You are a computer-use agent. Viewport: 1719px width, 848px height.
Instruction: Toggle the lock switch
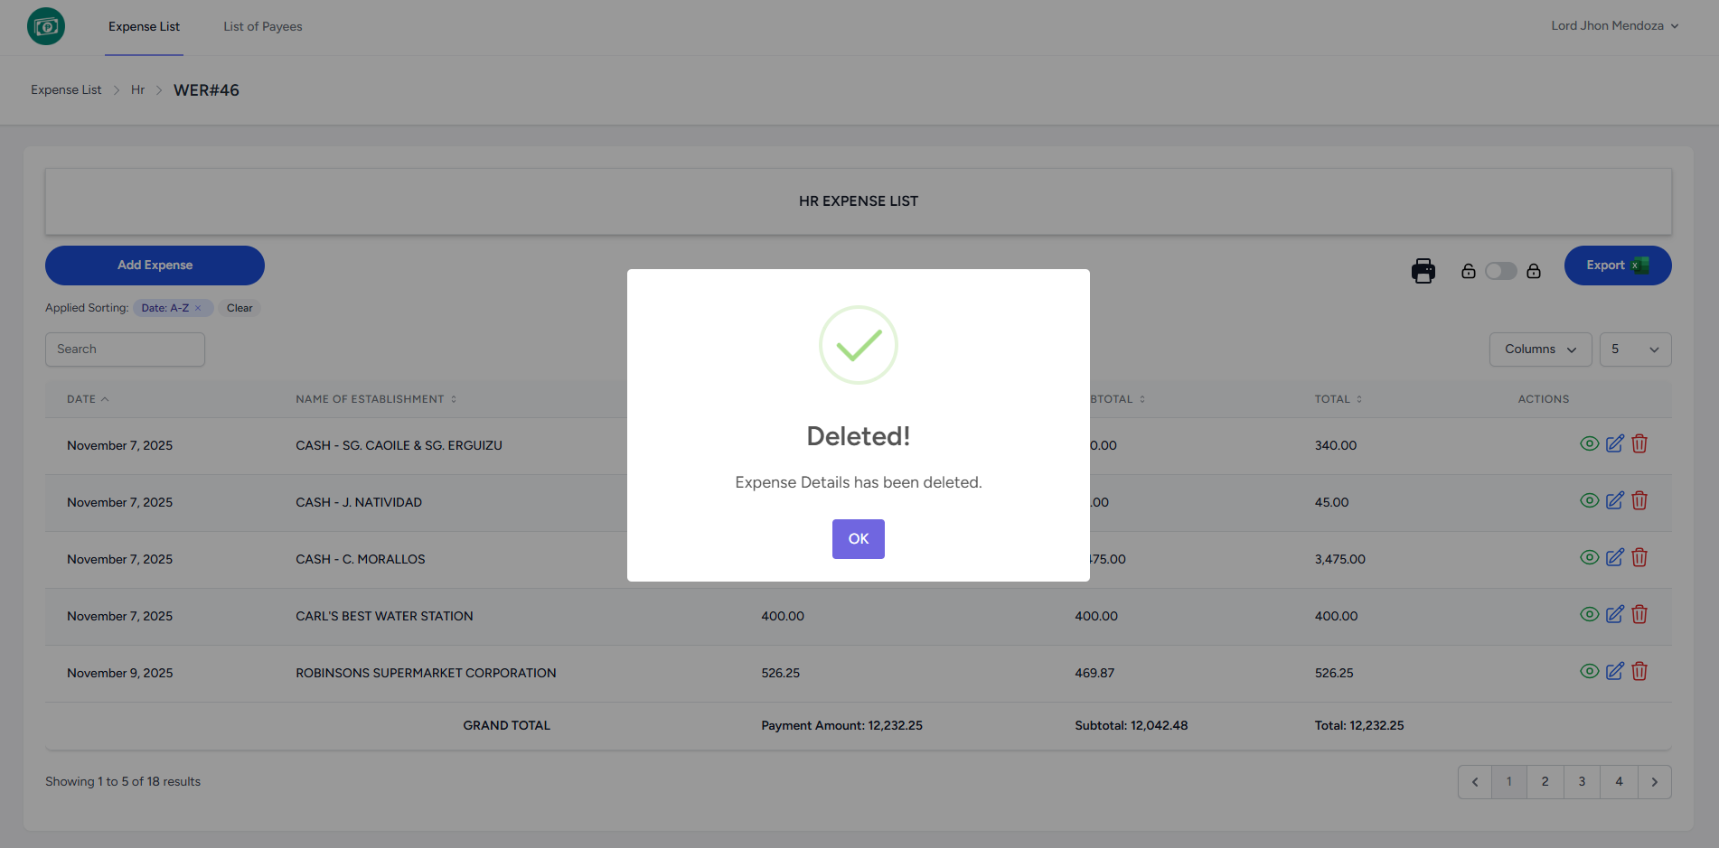point(1501,271)
